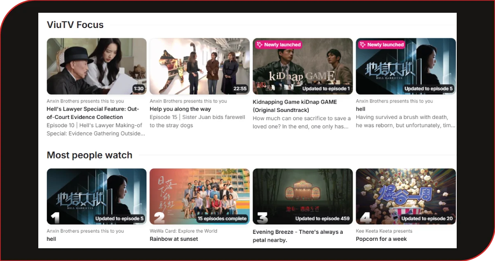Open the Popcorn for a week title

pyautogui.click(x=381, y=239)
